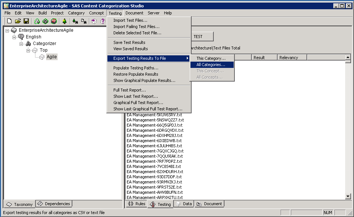
Task: Click the tree with binoculars find icon
Action: coord(75,21)
